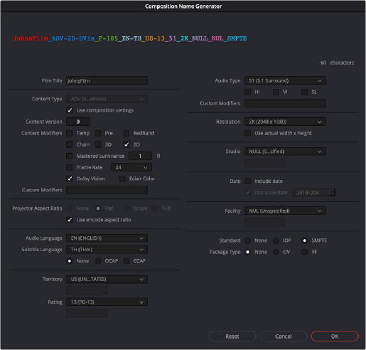Viewport: 366px width, 350px height.
Task: Enable the VI audio checkbox
Action: pyautogui.click(x=276, y=92)
